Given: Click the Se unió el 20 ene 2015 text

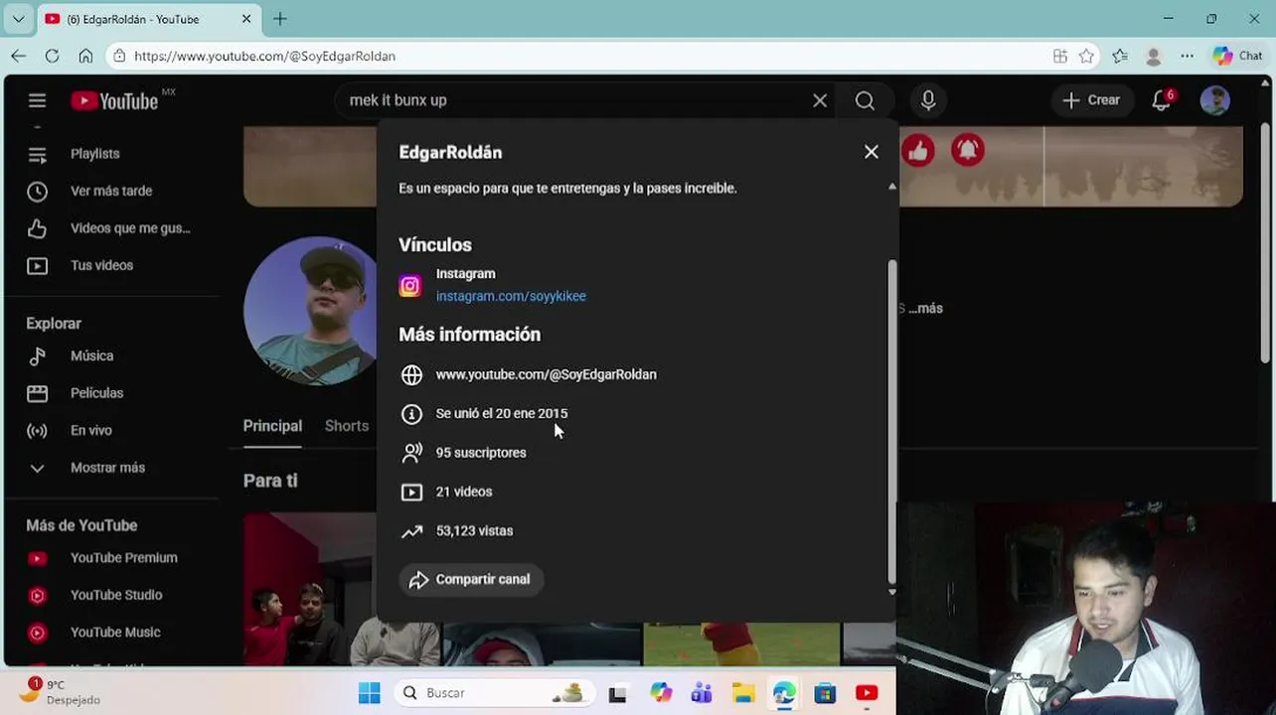Looking at the screenshot, I should tap(502, 413).
